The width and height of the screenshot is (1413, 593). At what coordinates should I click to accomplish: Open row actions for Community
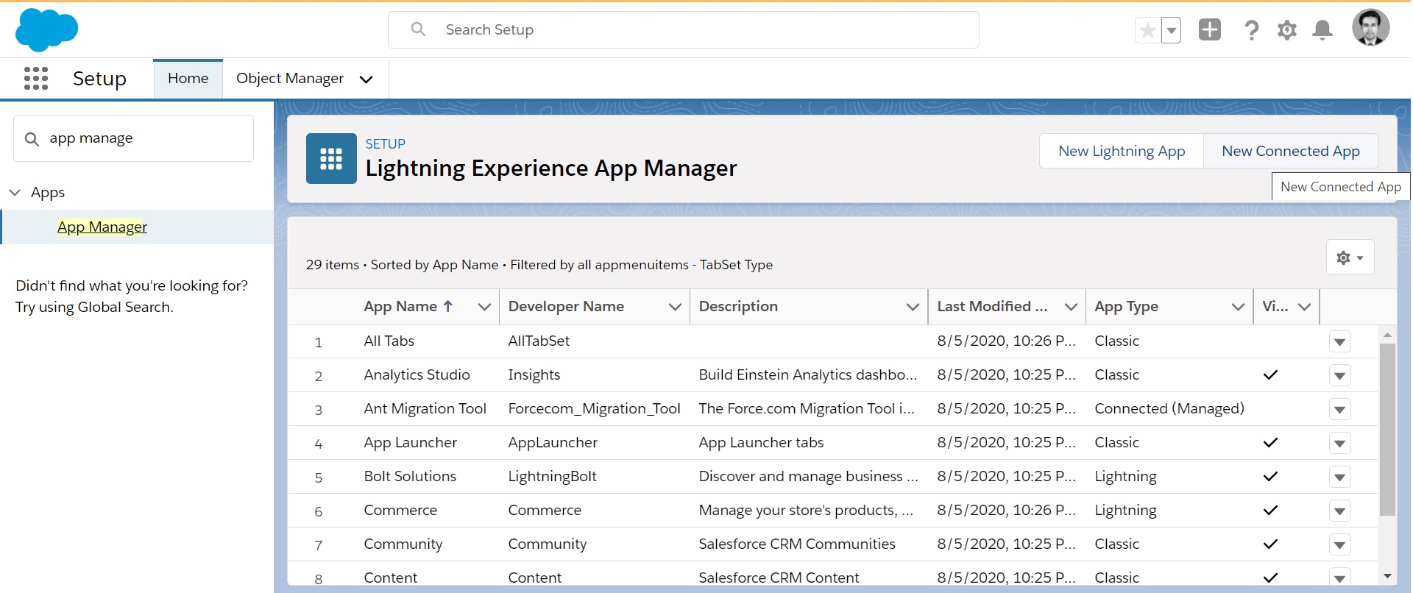pos(1339,545)
